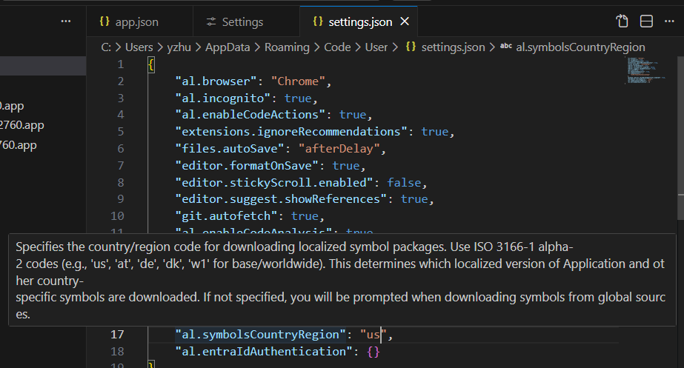Image resolution: width=684 pixels, height=368 pixels.
Task: Click the braces icon on the app.json tab
Action: [104, 22]
